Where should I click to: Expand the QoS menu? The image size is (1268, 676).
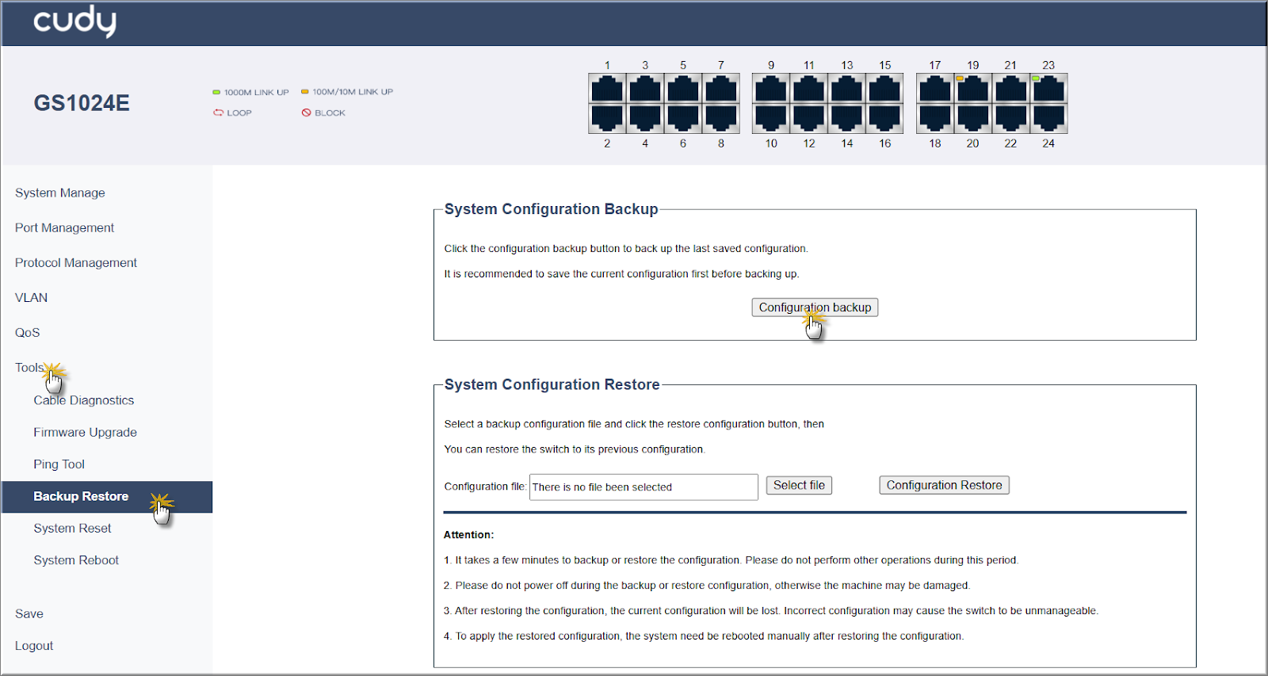(x=28, y=332)
